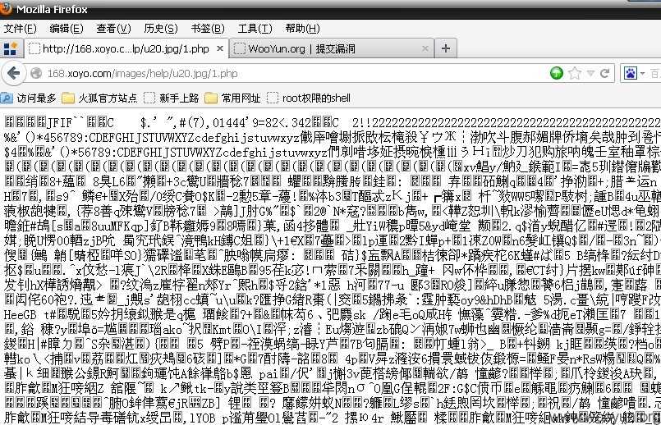The image size is (661, 425).
Task: Open the 编辑(E) menu
Action: tap(67, 29)
